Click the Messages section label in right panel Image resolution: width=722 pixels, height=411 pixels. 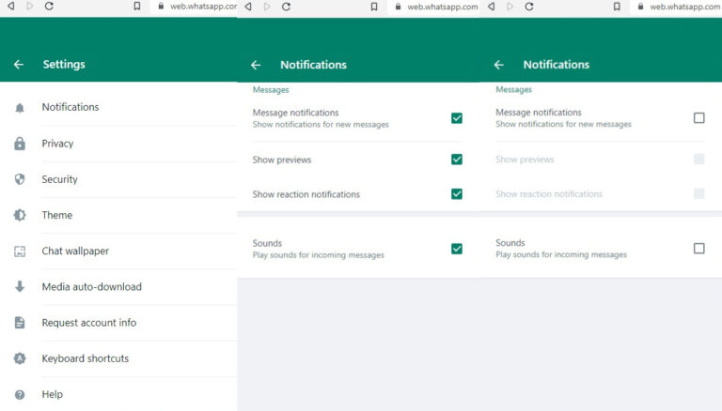[x=514, y=90]
